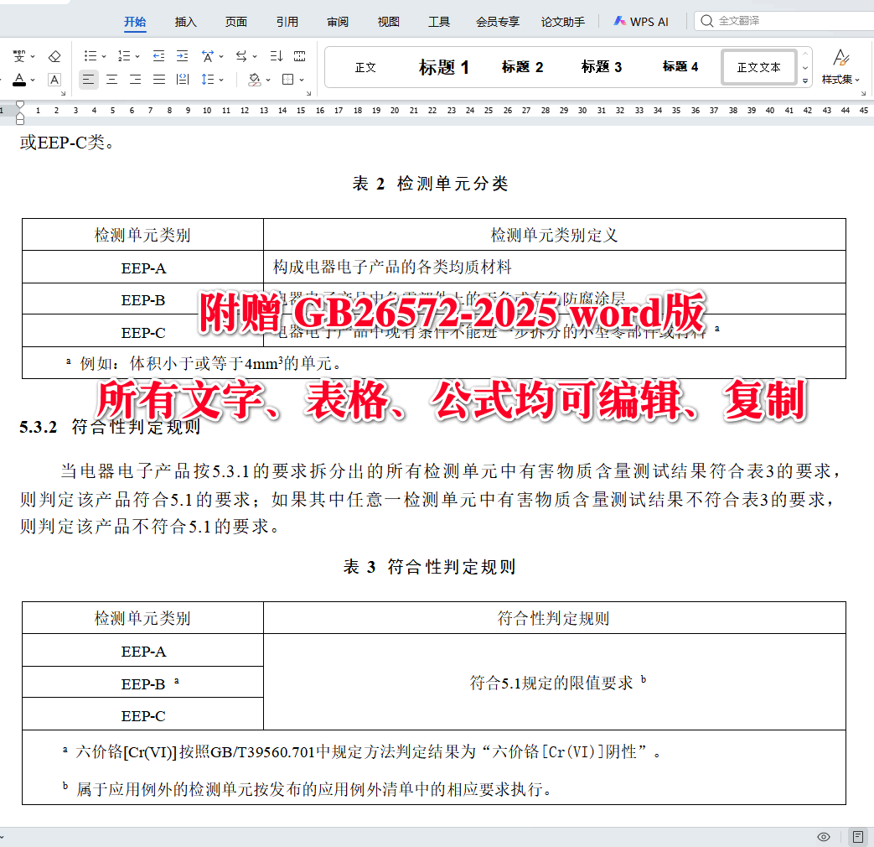This screenshot has width=874, height=847.
Task: Click the 检测单元类别定义 header cell
Action: (554, 235)
